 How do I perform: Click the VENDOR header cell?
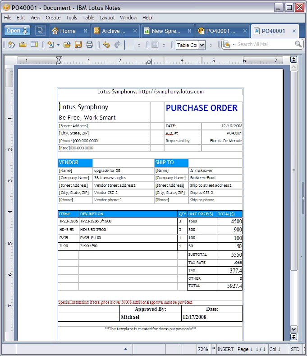(x=75, y=162)
